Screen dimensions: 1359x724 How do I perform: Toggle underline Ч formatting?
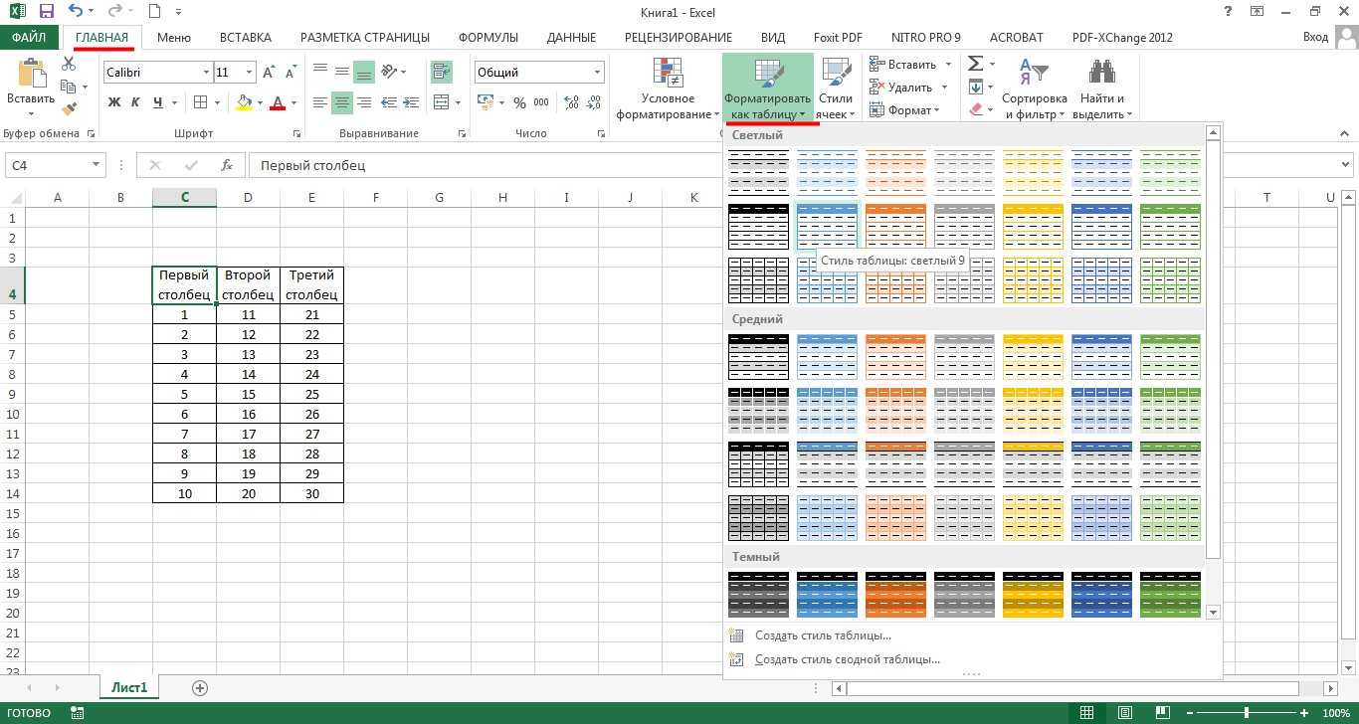159,101
